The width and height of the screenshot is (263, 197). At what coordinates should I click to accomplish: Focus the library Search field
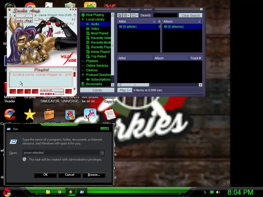pyautogui.click(x=165, y=15)
